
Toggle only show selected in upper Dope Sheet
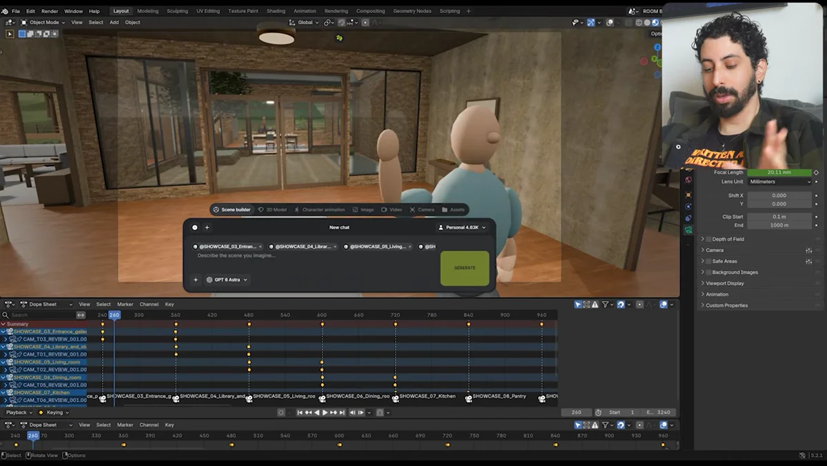coord(578,304)
